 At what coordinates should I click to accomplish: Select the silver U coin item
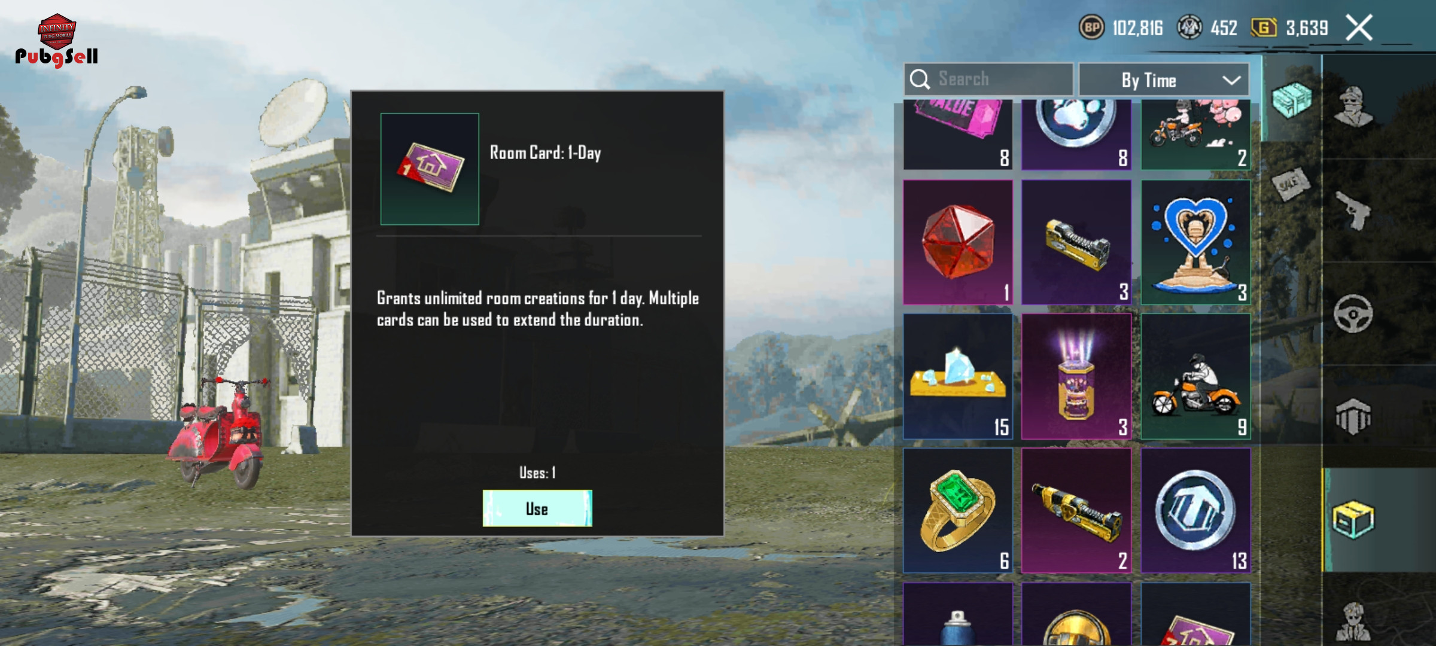point(1195,510)
